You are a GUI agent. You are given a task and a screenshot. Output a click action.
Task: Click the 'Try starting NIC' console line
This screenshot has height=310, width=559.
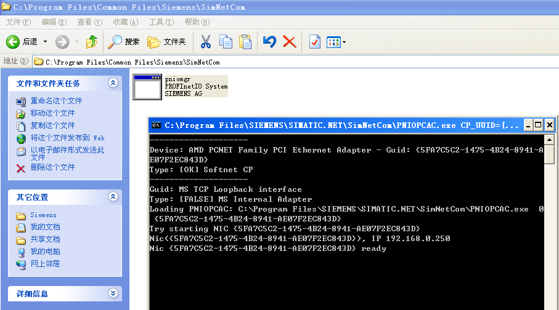coord(285,229)
